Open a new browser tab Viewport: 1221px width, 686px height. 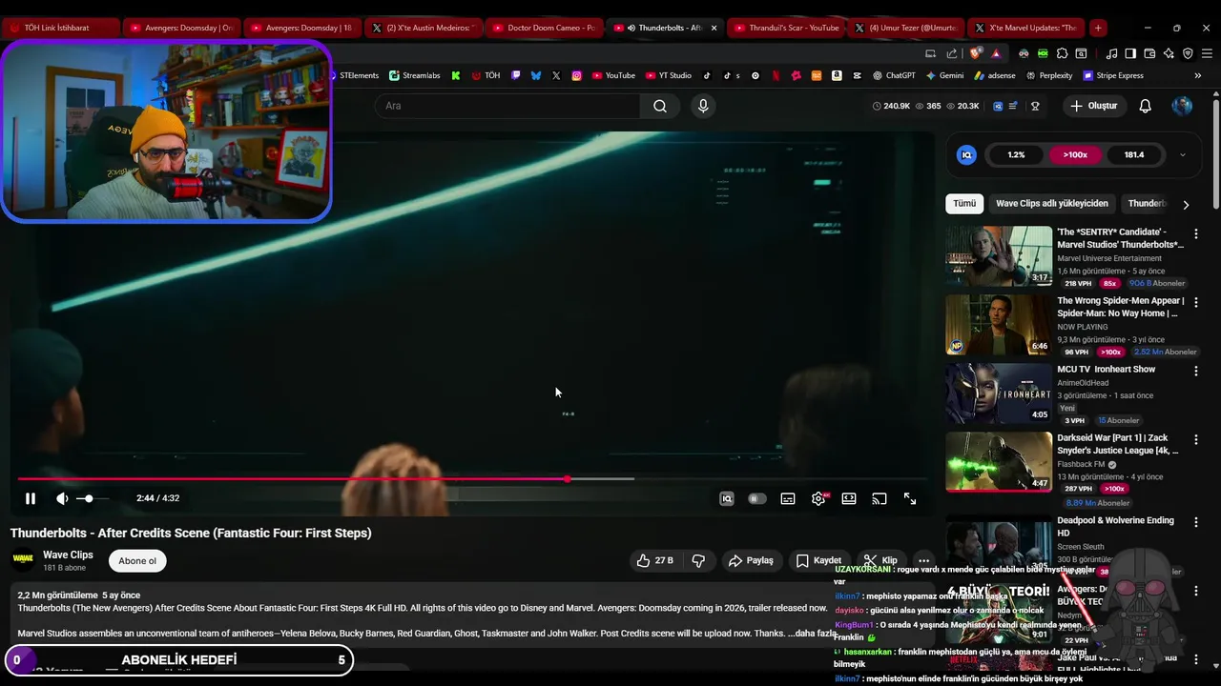click(1098, 28)
